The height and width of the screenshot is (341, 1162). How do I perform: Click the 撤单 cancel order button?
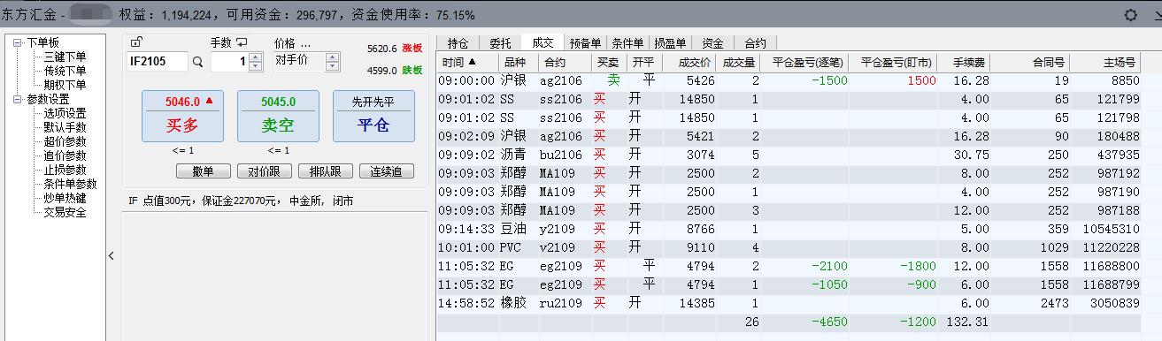coord(204,171)
